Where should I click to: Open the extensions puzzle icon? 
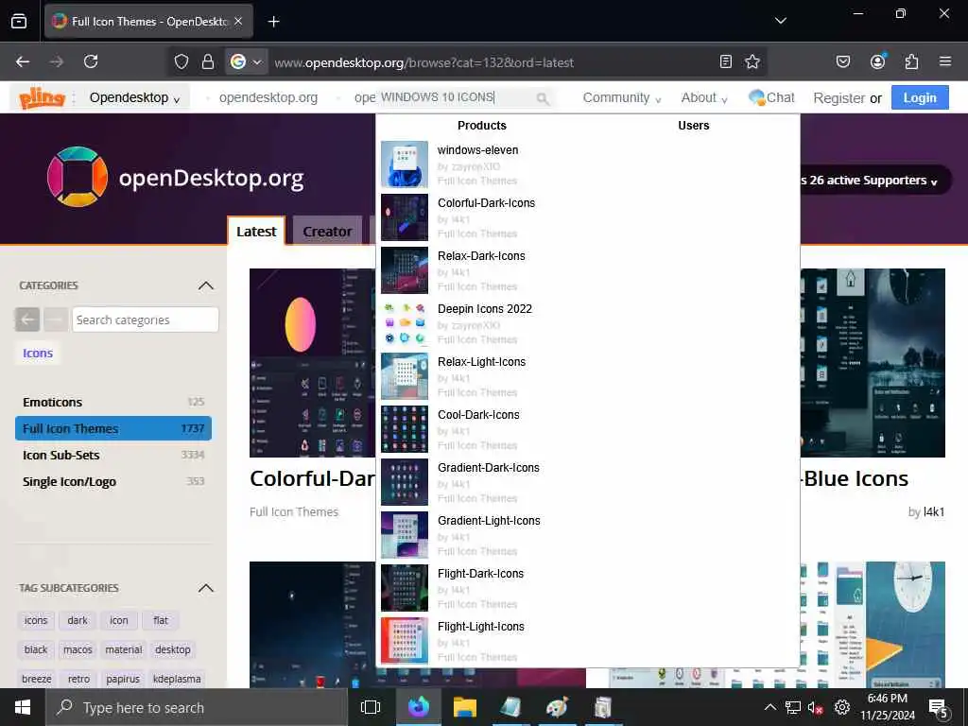(911, 61)
